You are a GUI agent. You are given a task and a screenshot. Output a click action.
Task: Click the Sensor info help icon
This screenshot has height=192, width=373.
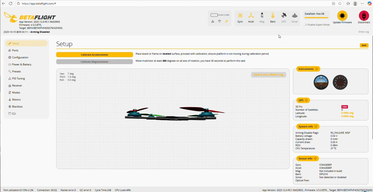316,158
